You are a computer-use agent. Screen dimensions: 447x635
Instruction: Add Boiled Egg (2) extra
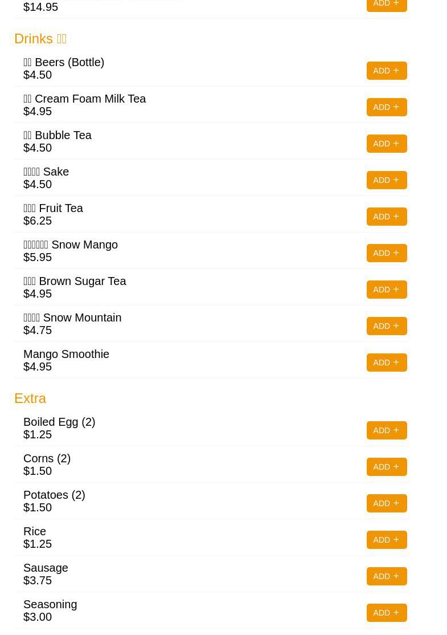(386, 430)
